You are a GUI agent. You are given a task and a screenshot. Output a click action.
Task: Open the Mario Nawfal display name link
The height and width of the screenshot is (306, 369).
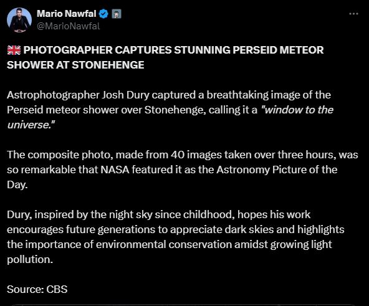pos(67,14)
